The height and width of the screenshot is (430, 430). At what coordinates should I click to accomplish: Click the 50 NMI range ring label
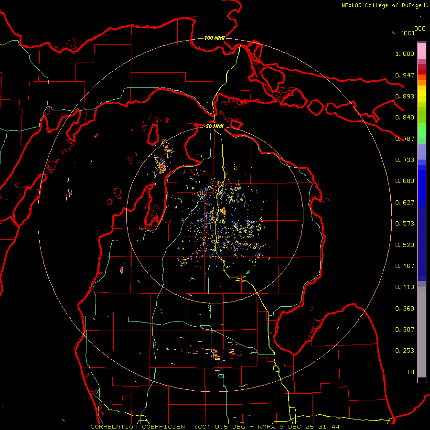click(215, 126)
